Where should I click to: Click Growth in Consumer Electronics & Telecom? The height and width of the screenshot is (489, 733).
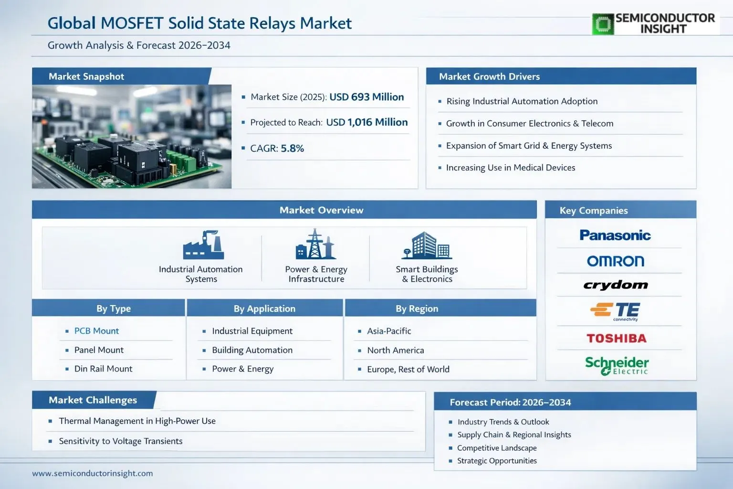pos(530,123)
